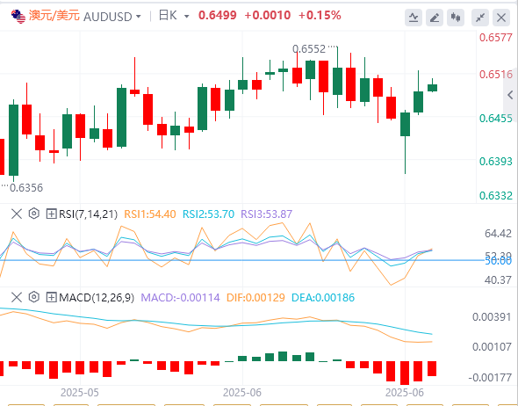Screen dimensions: 518x406
Task: Open MACD indicator settings gear
Action: pos(33,297)
